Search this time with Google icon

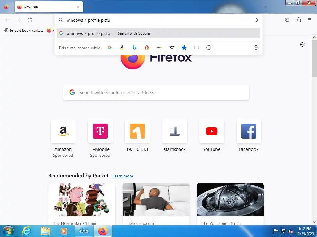[110, 48]
